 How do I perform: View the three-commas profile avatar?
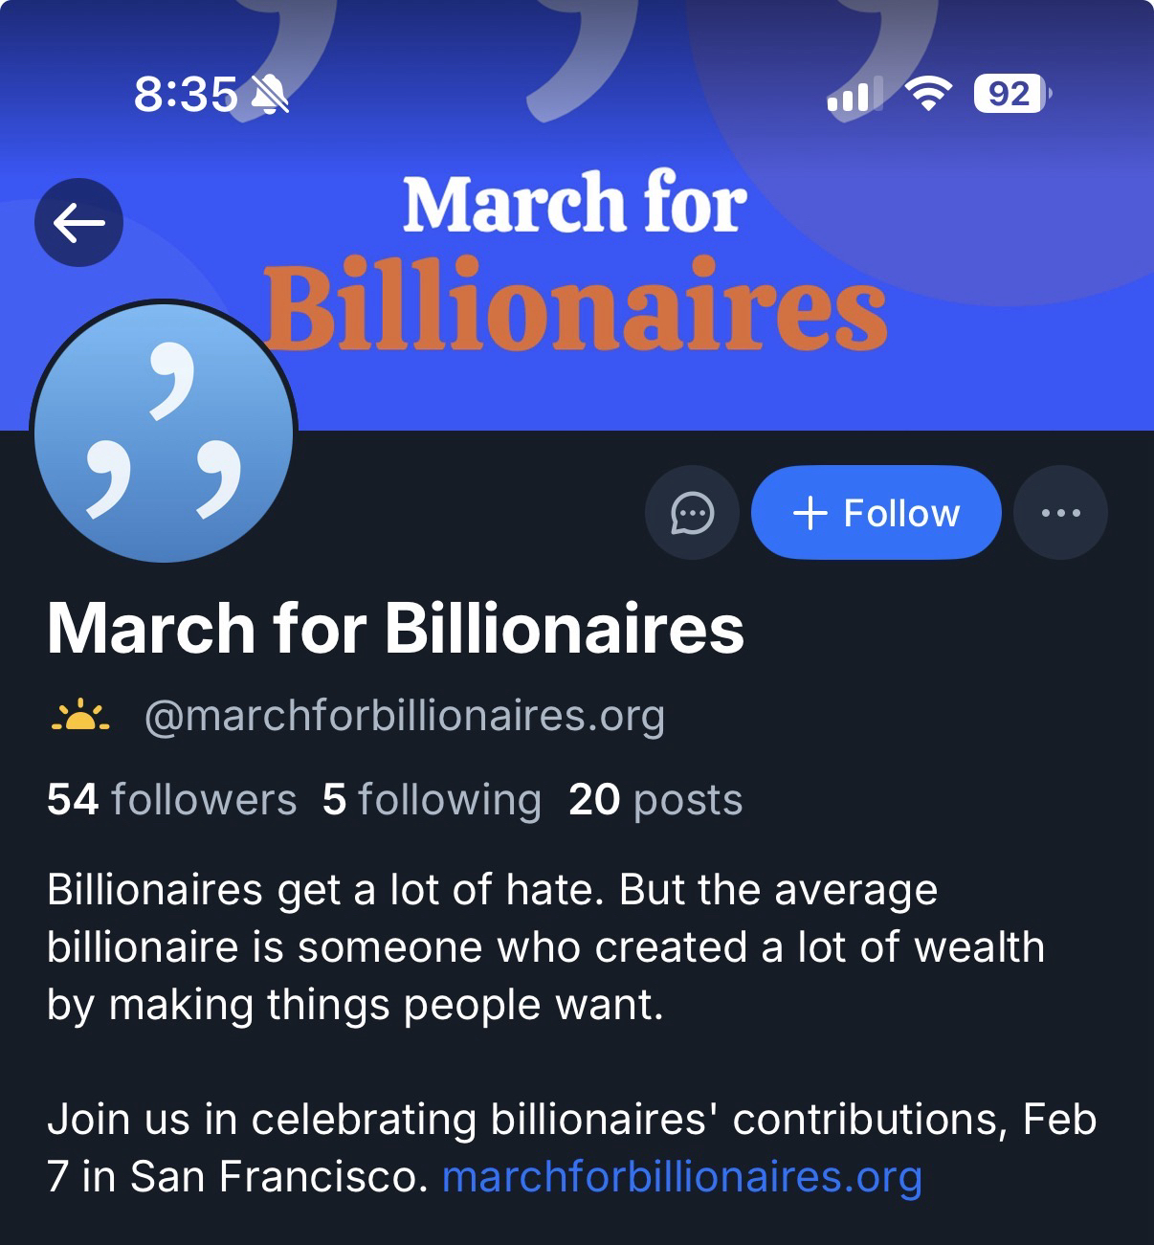tap(164, 433)
